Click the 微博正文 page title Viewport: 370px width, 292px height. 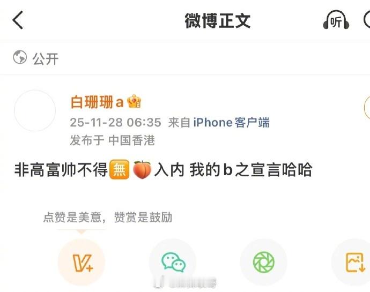[x=217, y=21]
